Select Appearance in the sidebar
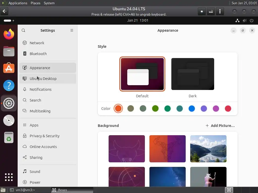Image resolution: width=258 pixels, height=193 pixels. coord(48,68)
